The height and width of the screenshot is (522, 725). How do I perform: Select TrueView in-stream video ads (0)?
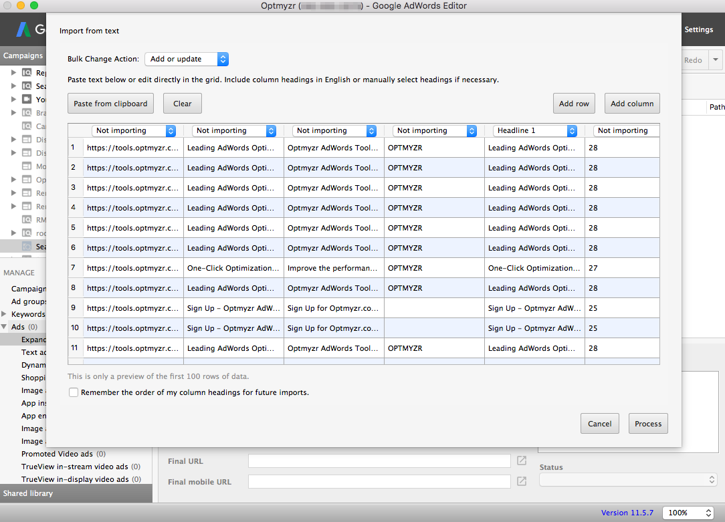(x=81, y=467)
